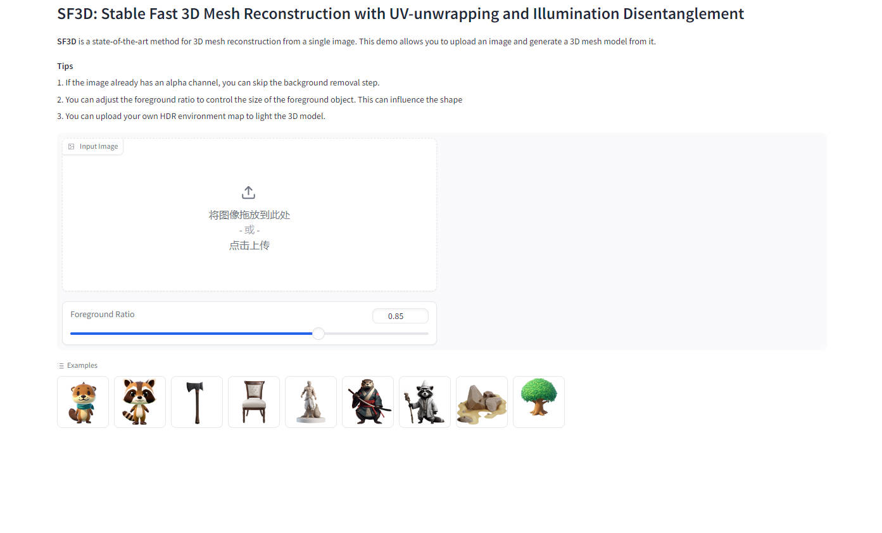
Task: Click the unfilled part of Foreground Ratio track
Action: tap(376, 334)
